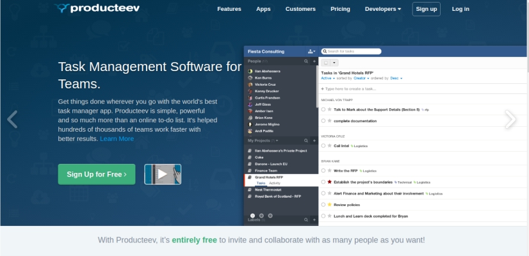This screenshot has height=256, width=529.
Task: Click the Sign Up for Free button
Action: pos(97,174)
